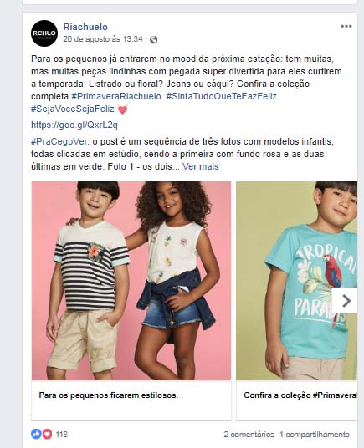Viewport: 364px width, 448px height.
Task: Open the post timestamp 20 de agosto
Action: 103,39
